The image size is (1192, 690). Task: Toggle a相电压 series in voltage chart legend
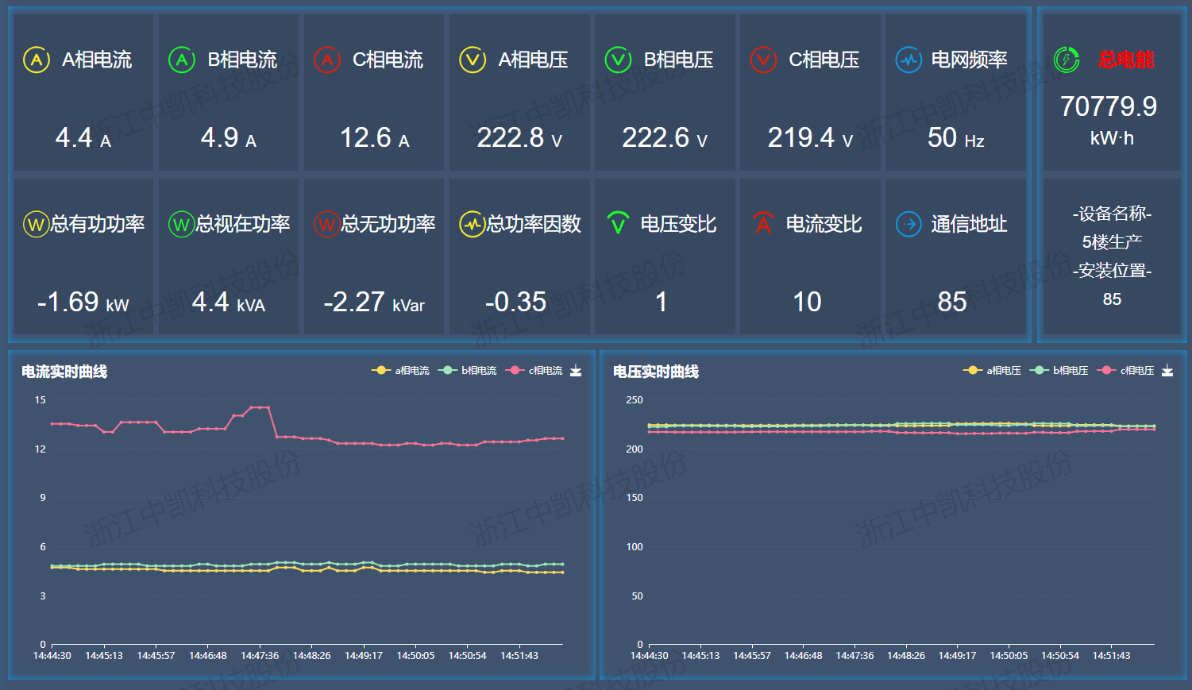pos(993,371)
